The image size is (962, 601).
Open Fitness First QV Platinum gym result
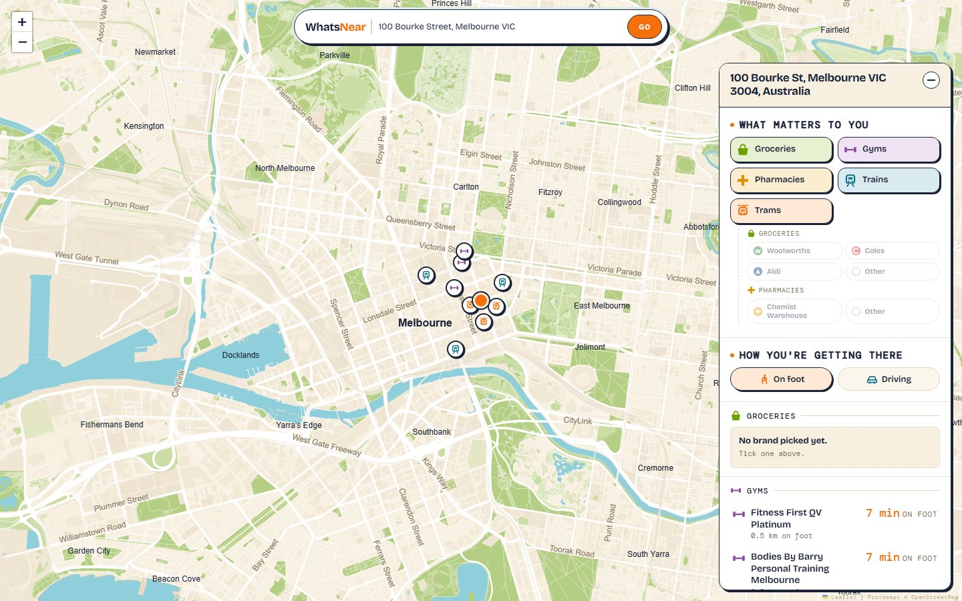[835, 524]
